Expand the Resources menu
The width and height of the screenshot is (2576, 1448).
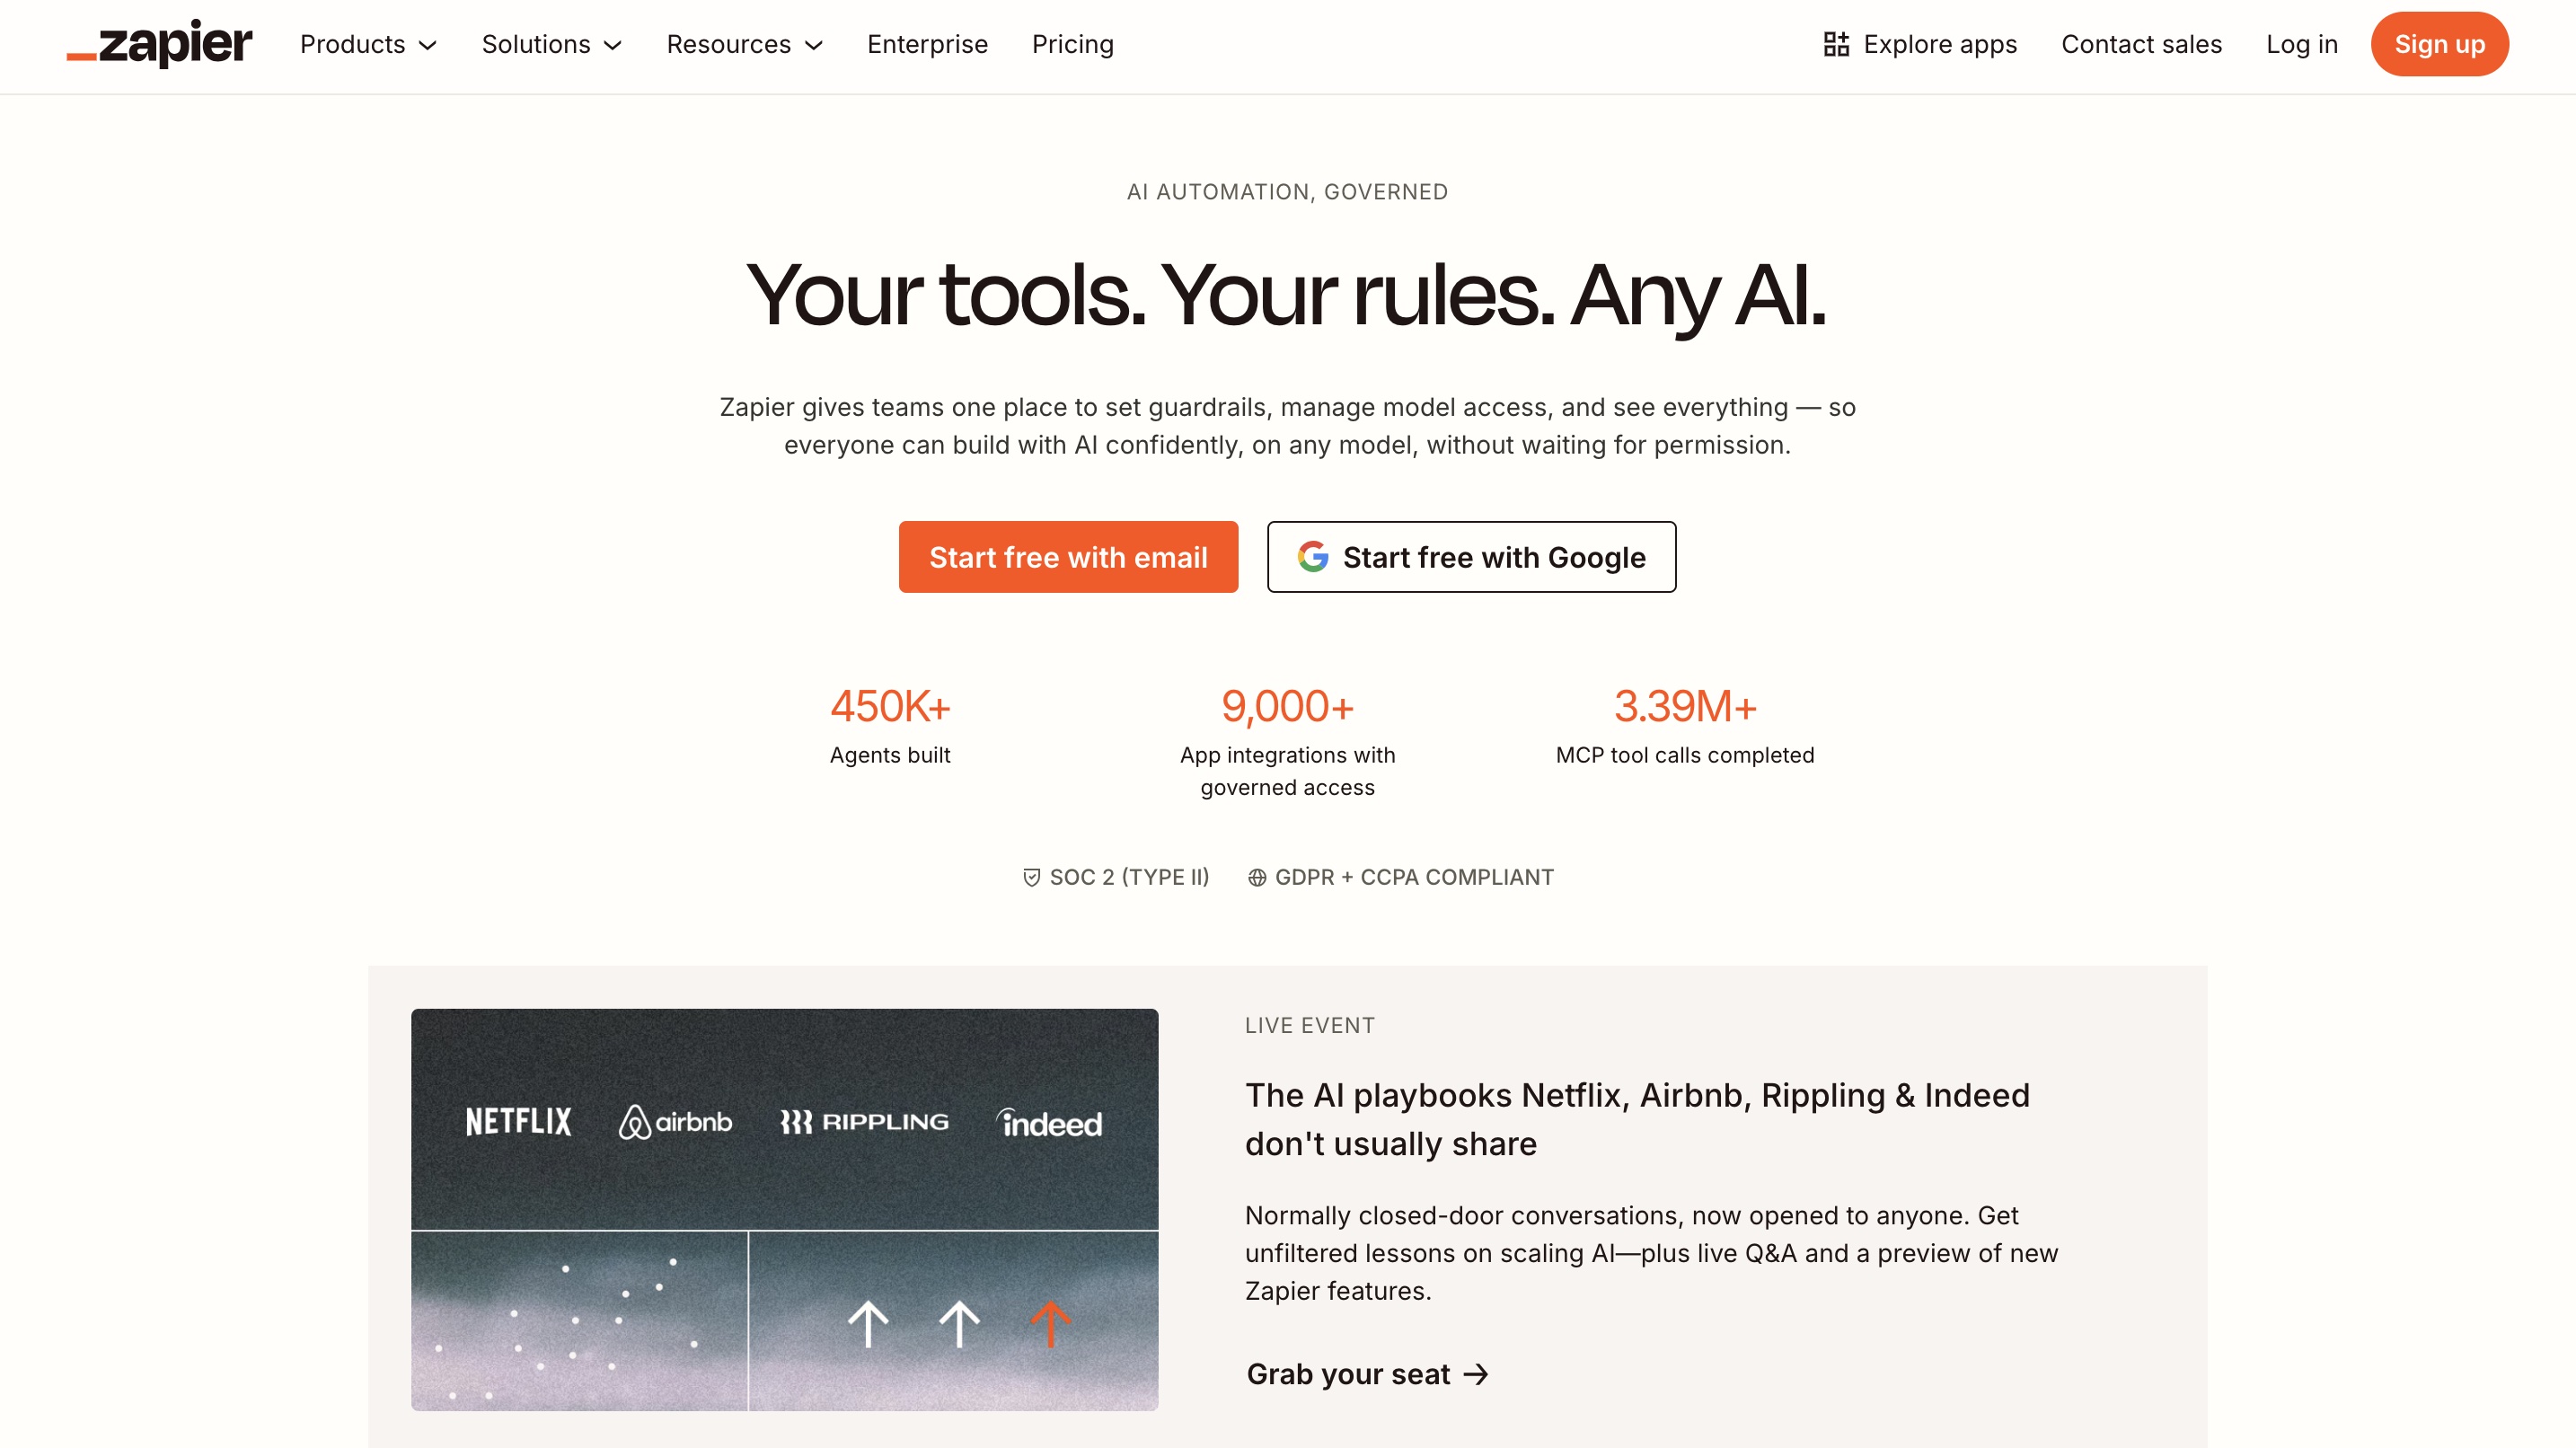744,44
